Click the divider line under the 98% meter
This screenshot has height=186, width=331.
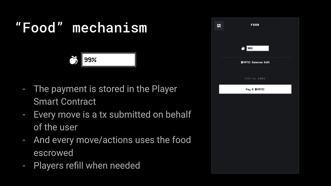point(255,57)
